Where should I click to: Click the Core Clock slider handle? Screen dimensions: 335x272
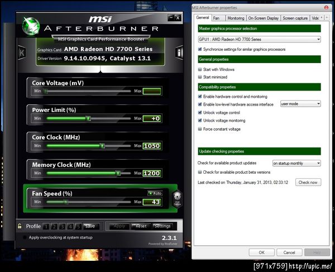102,146
